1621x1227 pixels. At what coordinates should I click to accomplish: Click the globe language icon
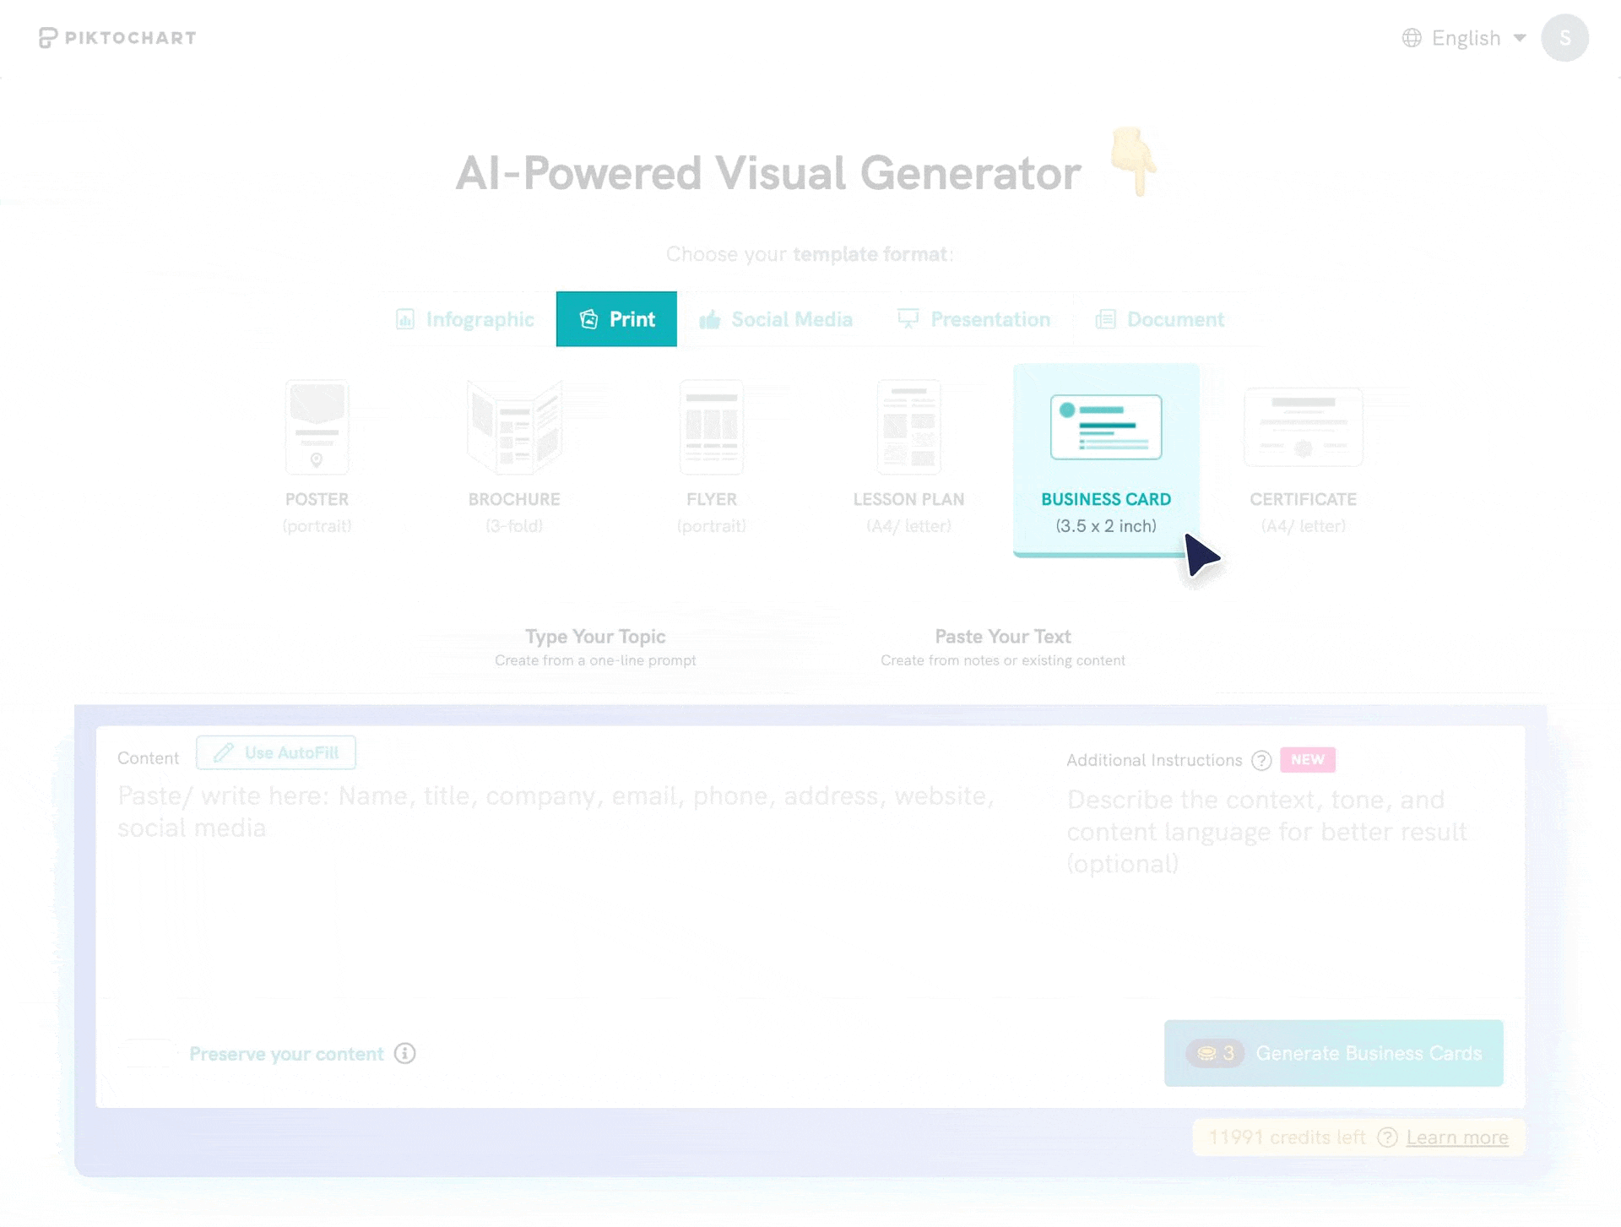click(x=1412, y=38)
